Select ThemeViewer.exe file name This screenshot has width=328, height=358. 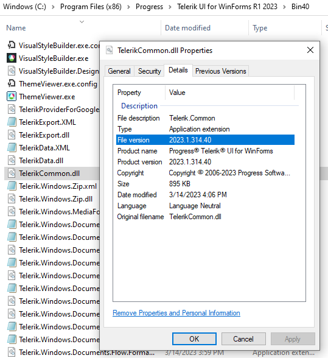pyautogui.click(x=47, y=97)
